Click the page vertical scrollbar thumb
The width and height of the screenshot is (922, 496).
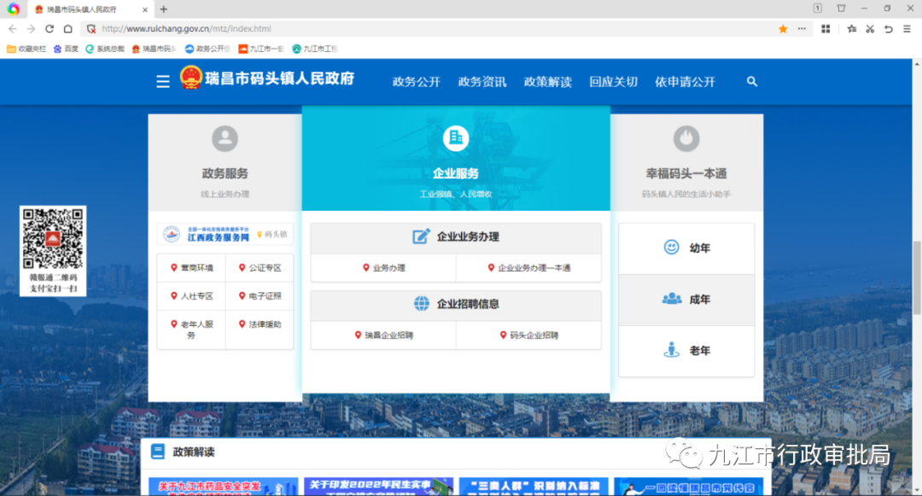tap(917, 277)
